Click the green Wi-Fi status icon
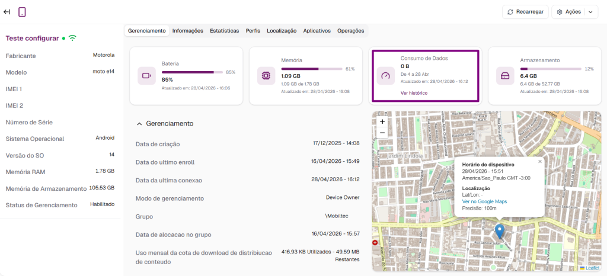 72,38
